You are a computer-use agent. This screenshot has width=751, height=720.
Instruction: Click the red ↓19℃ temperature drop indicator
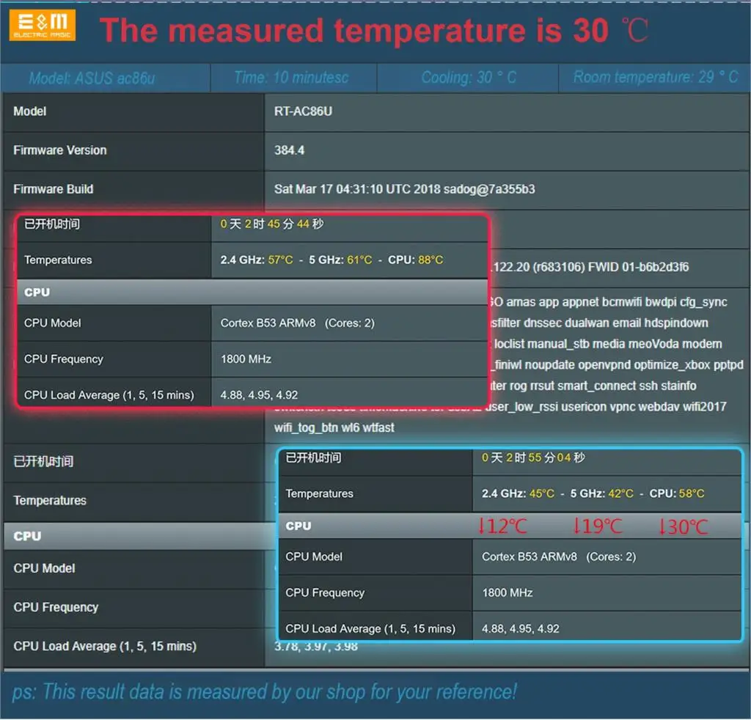pos(597,526)
